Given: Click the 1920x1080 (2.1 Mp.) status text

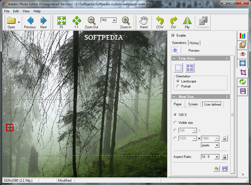Looking at the screenshot, I should (18, 180).
